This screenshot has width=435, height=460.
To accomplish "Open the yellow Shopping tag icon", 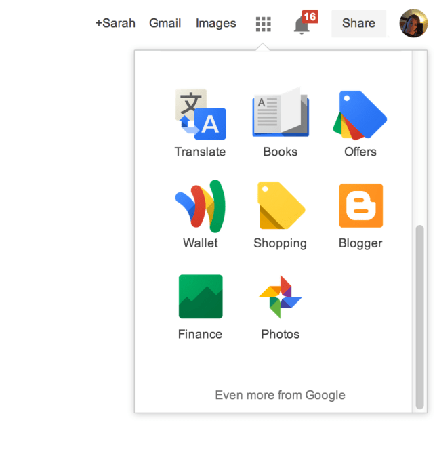I will tap(281, 205).
